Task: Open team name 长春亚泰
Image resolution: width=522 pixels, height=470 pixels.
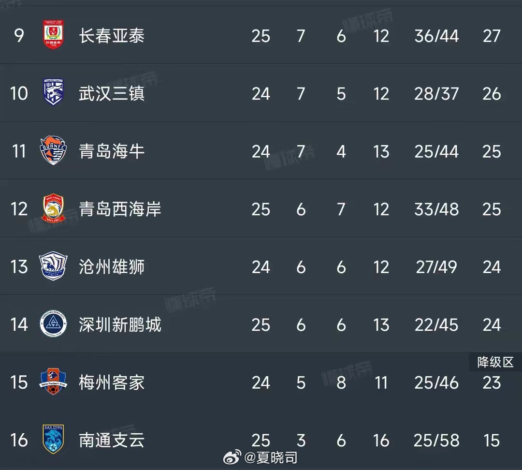Action: coord(112,36)
